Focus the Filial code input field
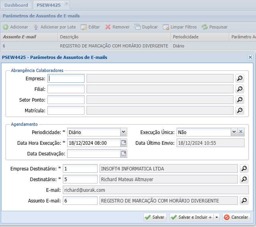The width and height of the screenshot is (256, 227). (x=66, y=89)
